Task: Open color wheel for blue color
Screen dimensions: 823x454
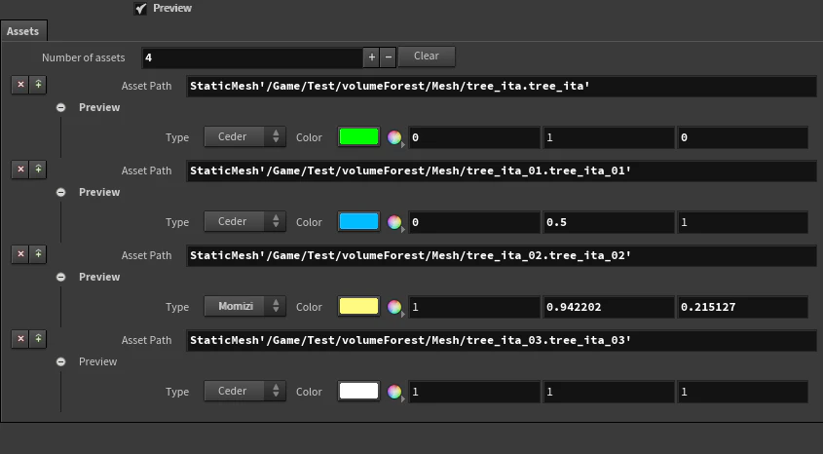Action: (394, 222)
